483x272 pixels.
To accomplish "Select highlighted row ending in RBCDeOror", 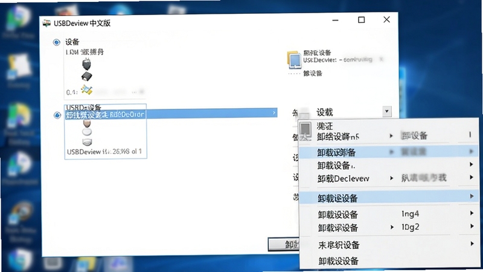I will (171, 113).
